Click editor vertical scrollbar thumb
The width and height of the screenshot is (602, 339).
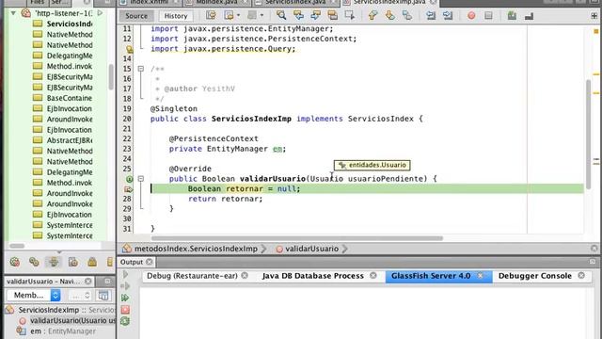click(x=588, y=135)
